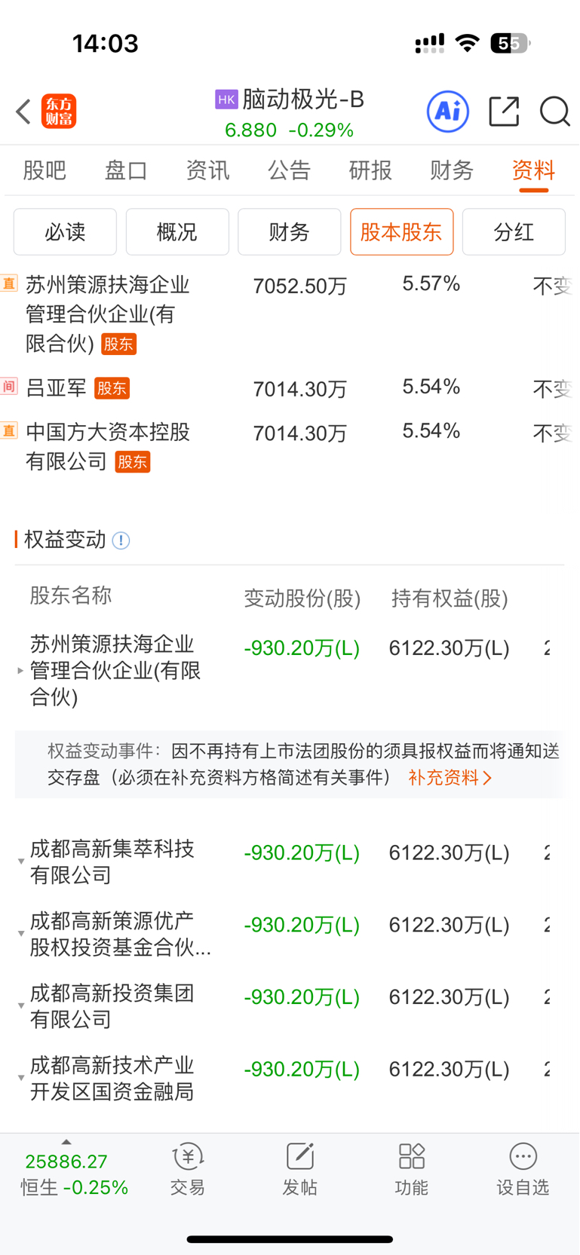Tap the back arrow icon
The image size is (580, 1255).
tap(23, 112)
